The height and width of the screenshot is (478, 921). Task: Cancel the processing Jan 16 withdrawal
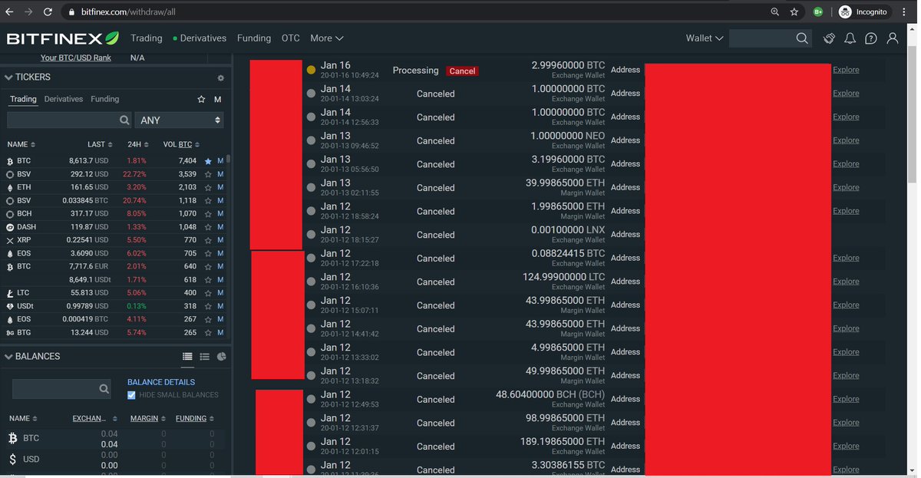pos(462,71)
